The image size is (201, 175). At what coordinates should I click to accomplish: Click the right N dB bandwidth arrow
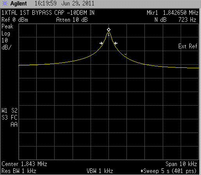(116, 43)
